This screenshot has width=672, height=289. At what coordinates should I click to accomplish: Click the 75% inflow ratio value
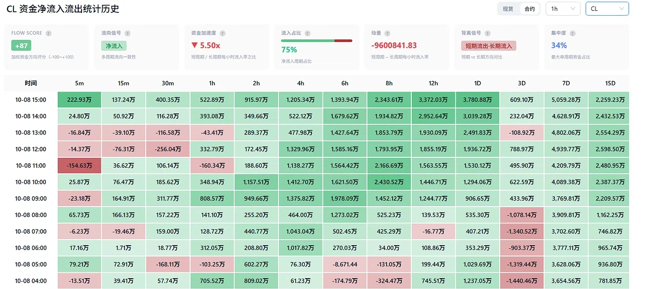click(289, 50)
